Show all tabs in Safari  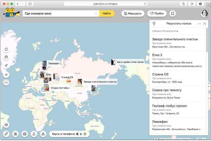(x=192, y=4)
